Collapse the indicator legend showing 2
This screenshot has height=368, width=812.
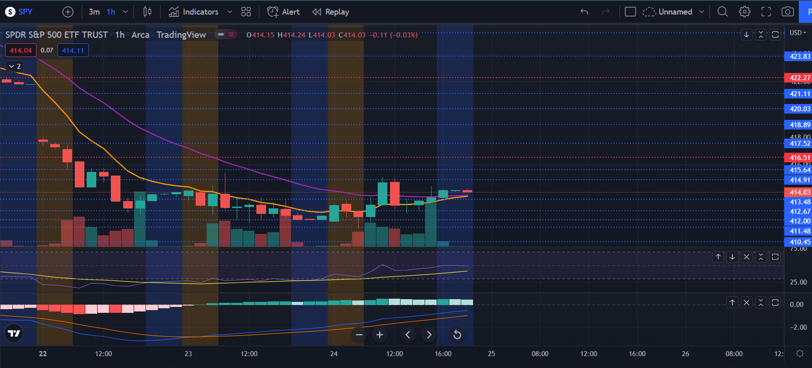tap(15, 66)
